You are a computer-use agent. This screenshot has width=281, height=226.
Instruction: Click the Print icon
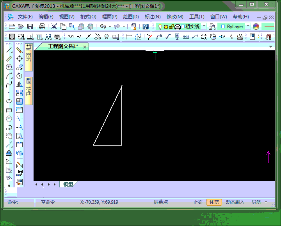tap(42, 27)
